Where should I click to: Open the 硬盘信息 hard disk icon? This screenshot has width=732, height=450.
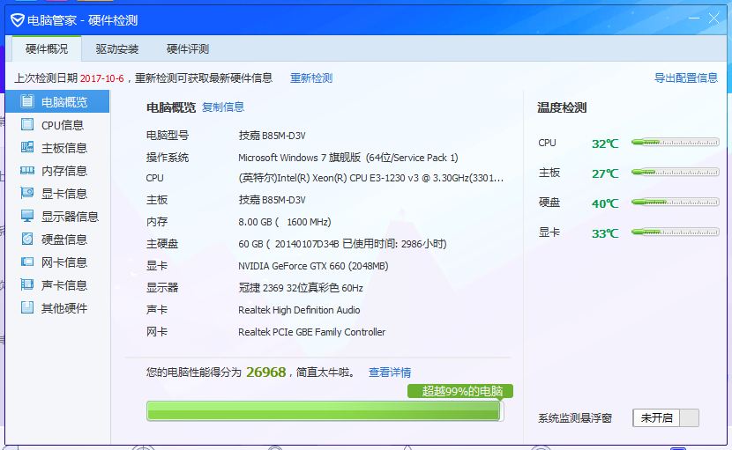click(27, 239)
